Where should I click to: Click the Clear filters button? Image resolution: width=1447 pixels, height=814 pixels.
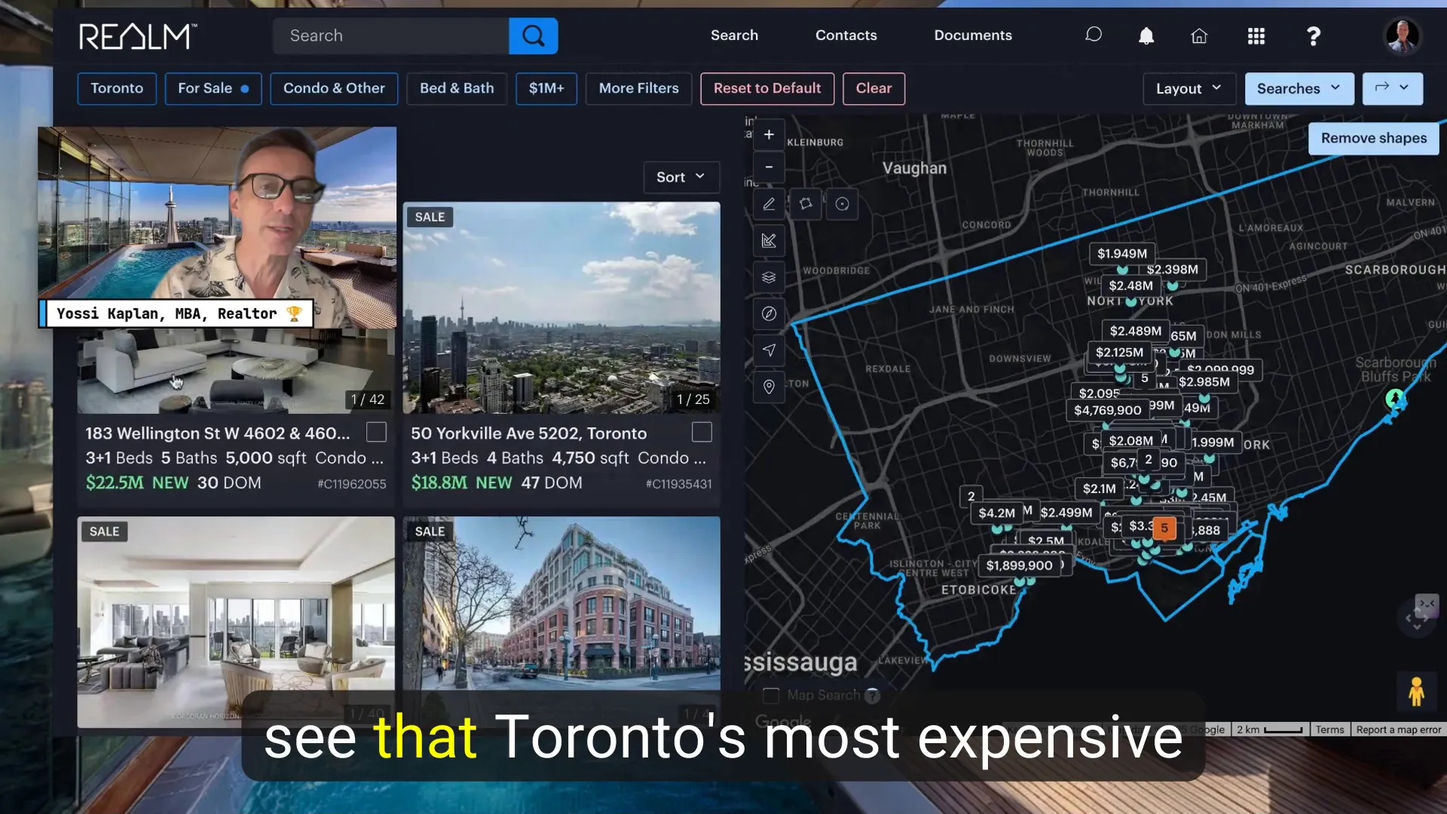873,88
